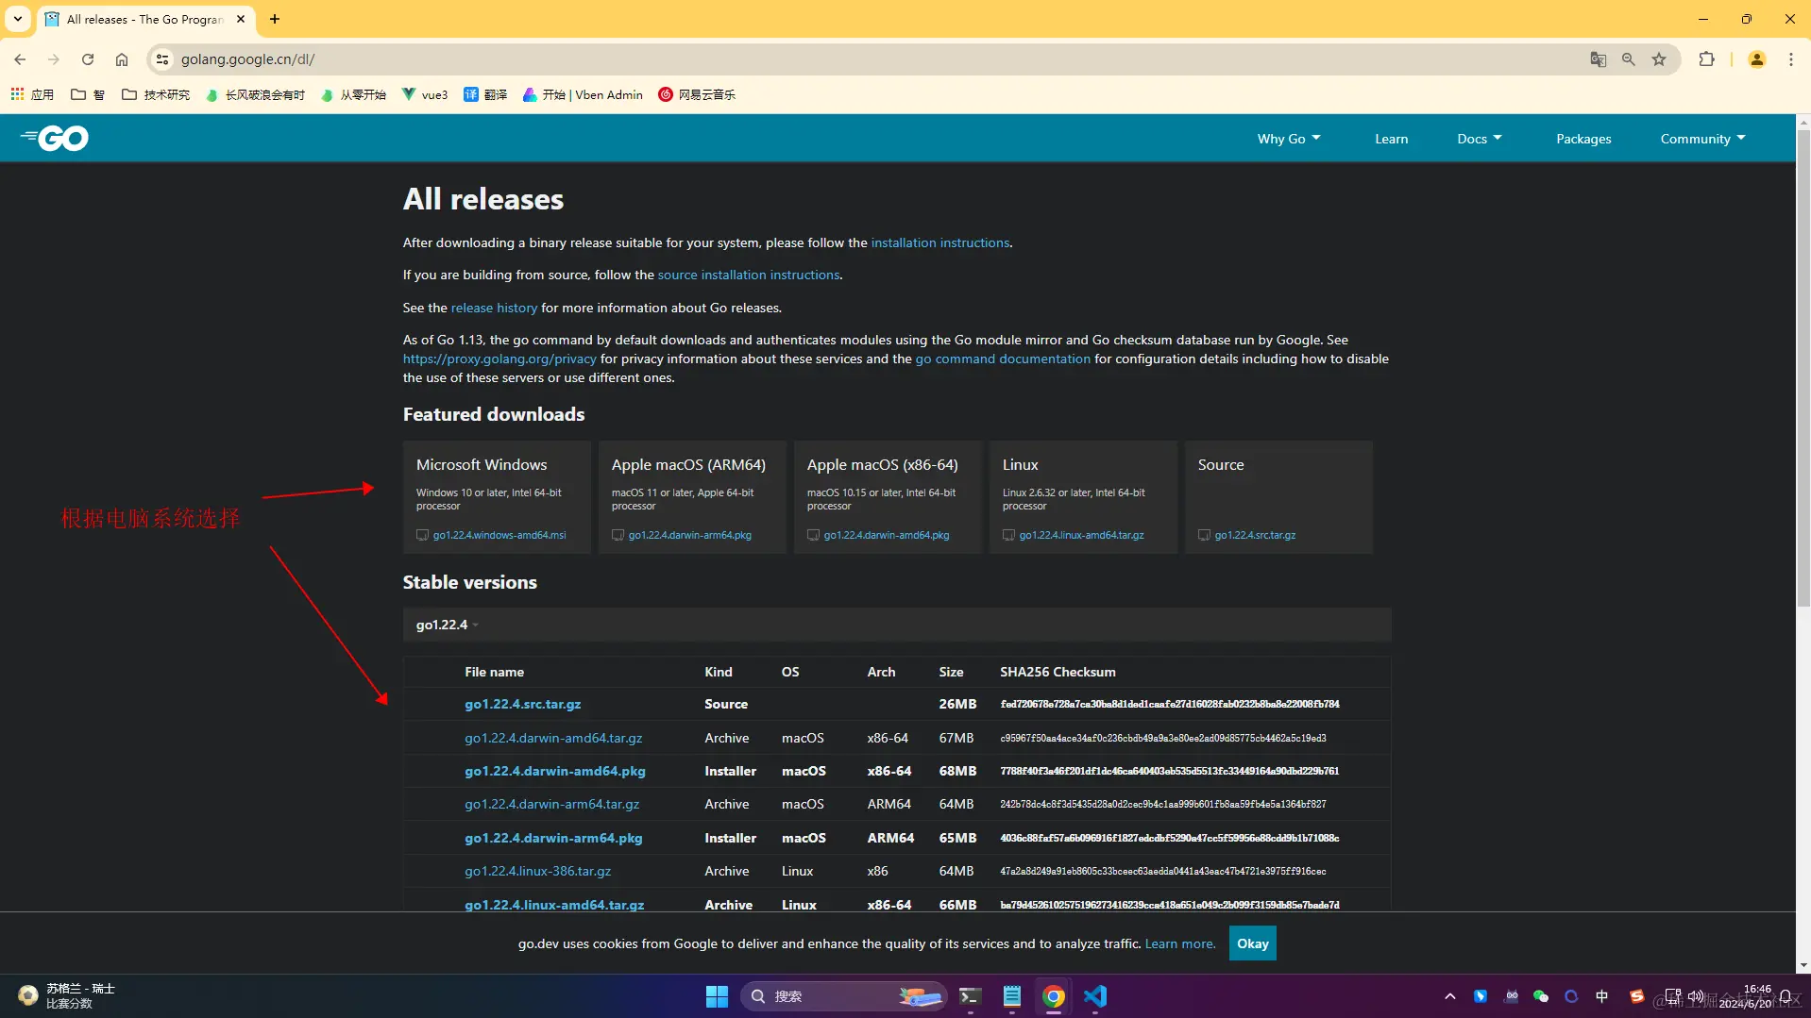Open the 智 bookmark folder
The image size is (1811, 1018).
(x=88, y=94)
